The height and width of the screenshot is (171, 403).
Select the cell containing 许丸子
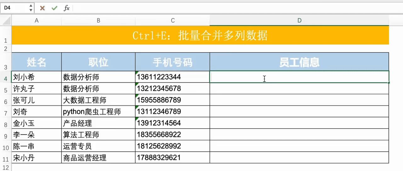(37, 89)
